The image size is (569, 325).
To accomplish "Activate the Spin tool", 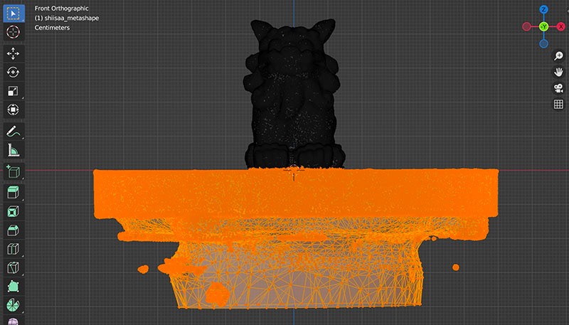I will point(14,305).
